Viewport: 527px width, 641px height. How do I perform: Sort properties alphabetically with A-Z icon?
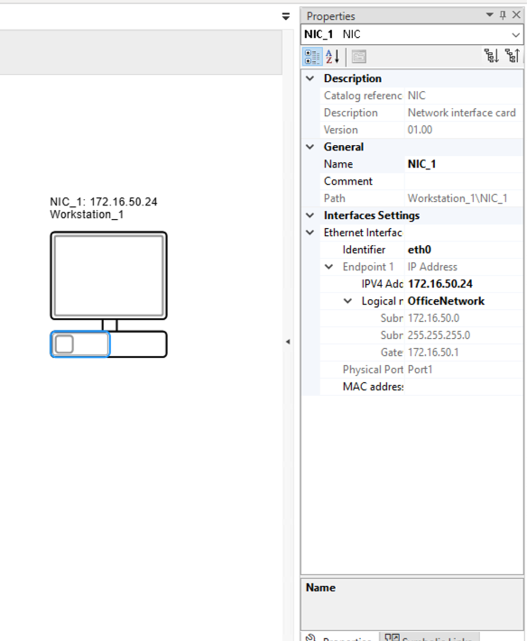(x=333, y=57)
